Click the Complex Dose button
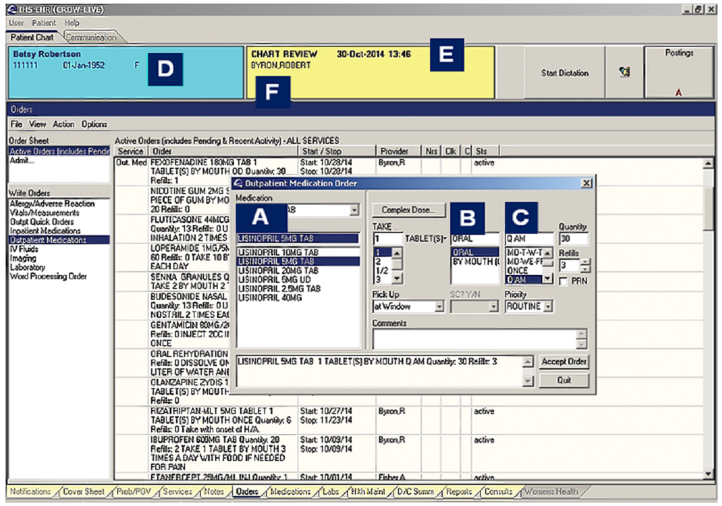The height and width of the screenshot is (506, 722). [408, 210]
